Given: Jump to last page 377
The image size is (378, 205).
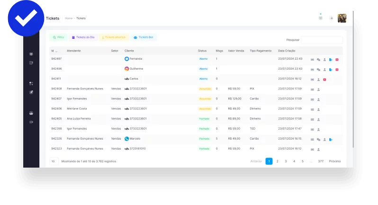Looking at the screenshot, I should (x=321, y=161).
